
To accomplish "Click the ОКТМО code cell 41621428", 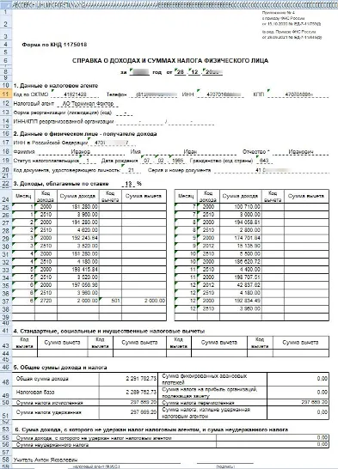I will pyautogui.click(x=75, y=94).
